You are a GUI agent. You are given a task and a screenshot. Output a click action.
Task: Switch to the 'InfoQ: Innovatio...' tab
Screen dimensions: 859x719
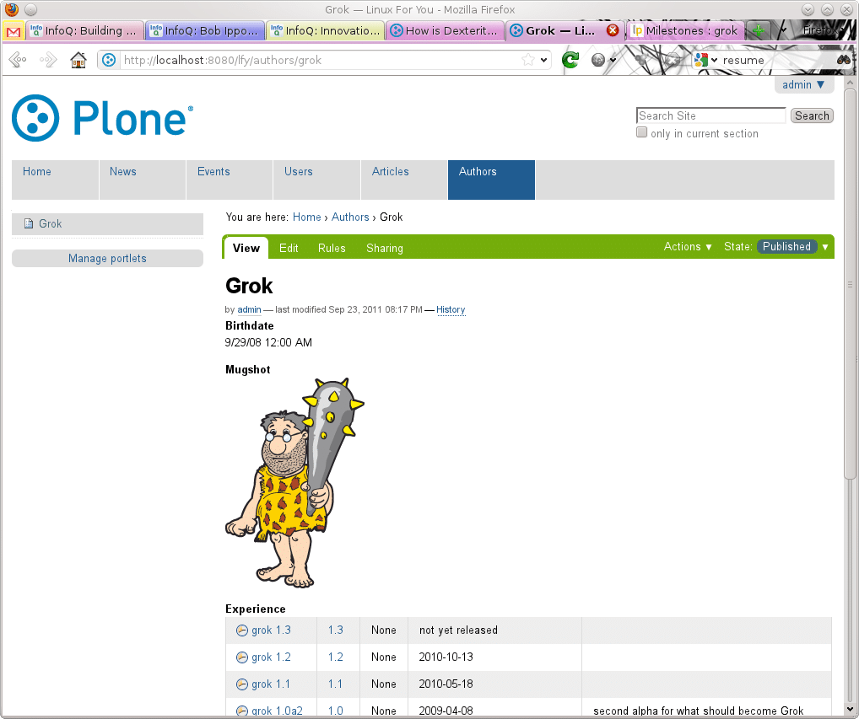click(326, 30)
